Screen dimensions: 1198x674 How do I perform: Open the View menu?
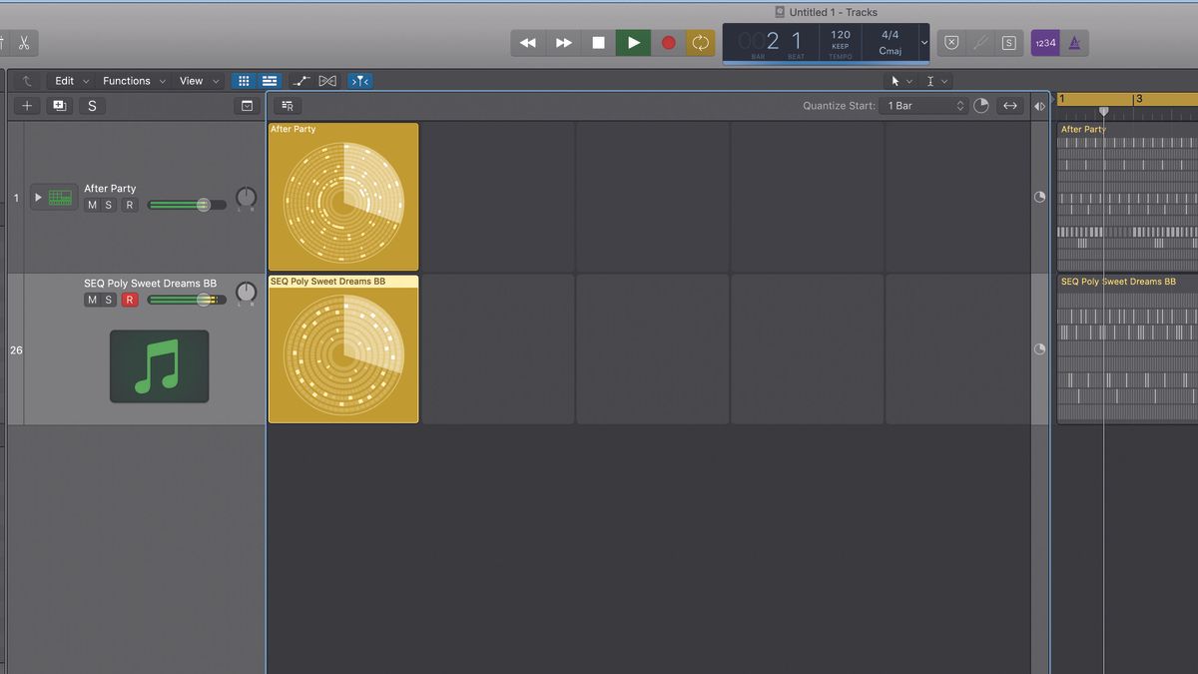(190, 80)
